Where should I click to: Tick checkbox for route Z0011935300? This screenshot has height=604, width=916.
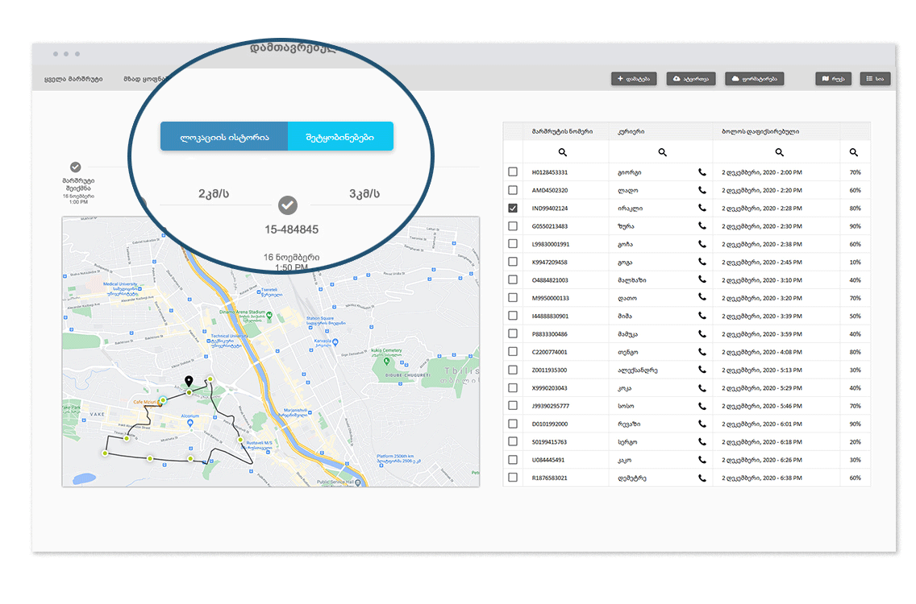(513, 370)
